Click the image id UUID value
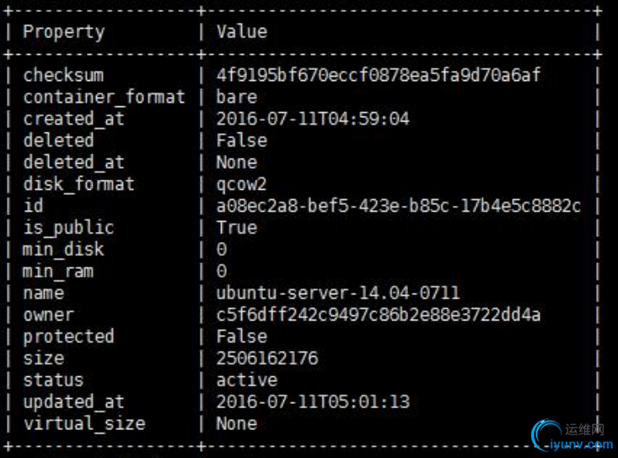This screenshot has width=618, height=458. click(x=399, y=206)
